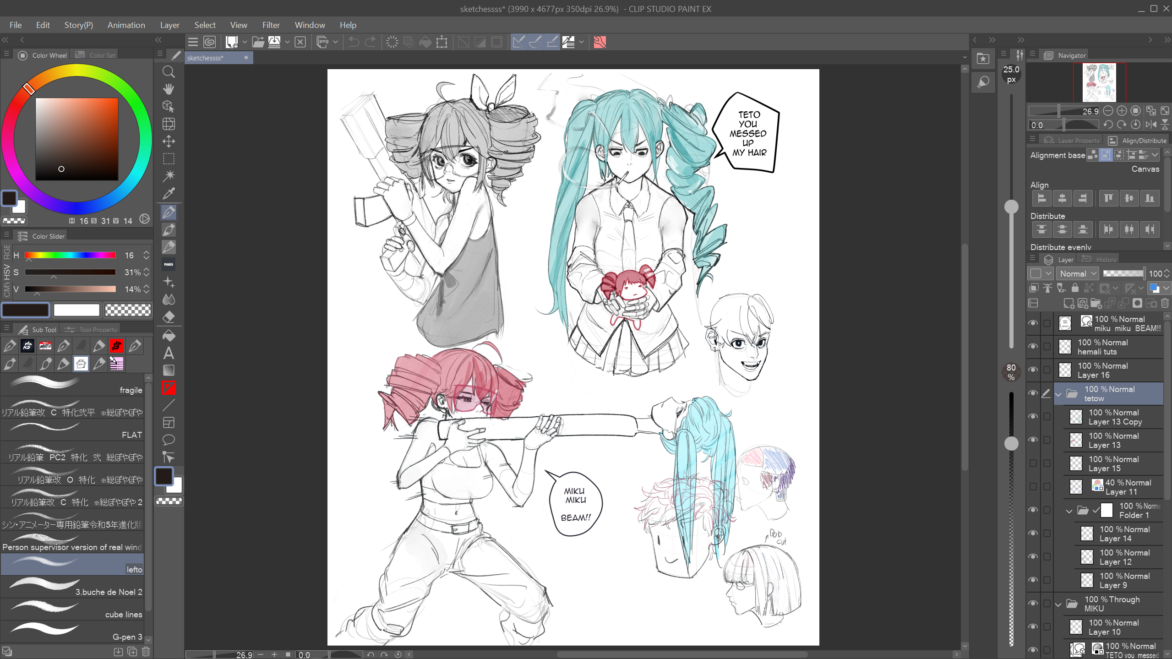
Task: Collapse the 'tetow' layer folder
Action: pos(1058,394)
